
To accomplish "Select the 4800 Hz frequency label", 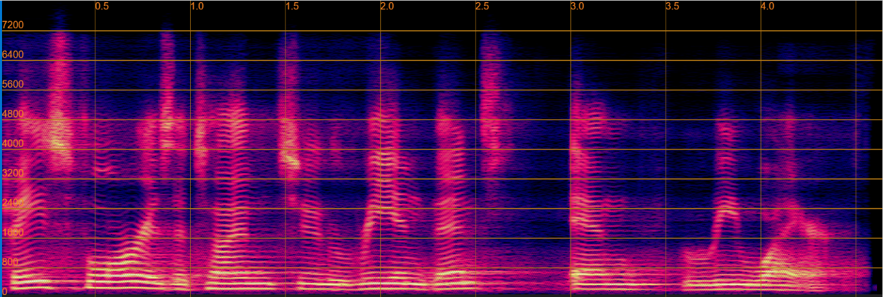I will [13, 114].
